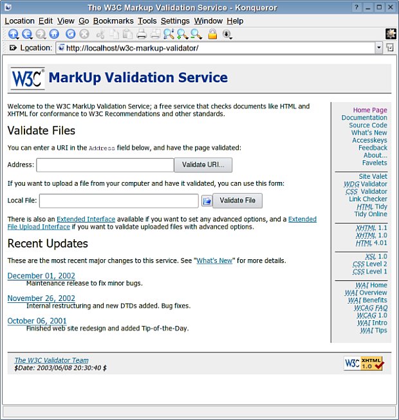The image size is (399, 420).
Task: Click the Copy icon in toolbar
Action: [114, 34]
